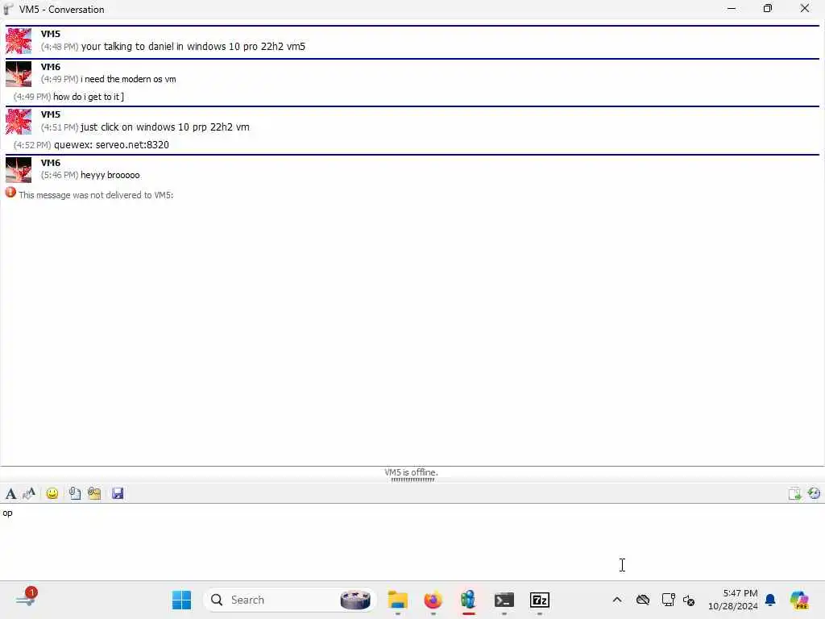825x619 pixels.
Task: Open 7-Zip from the taskbar
Action: 539,600
